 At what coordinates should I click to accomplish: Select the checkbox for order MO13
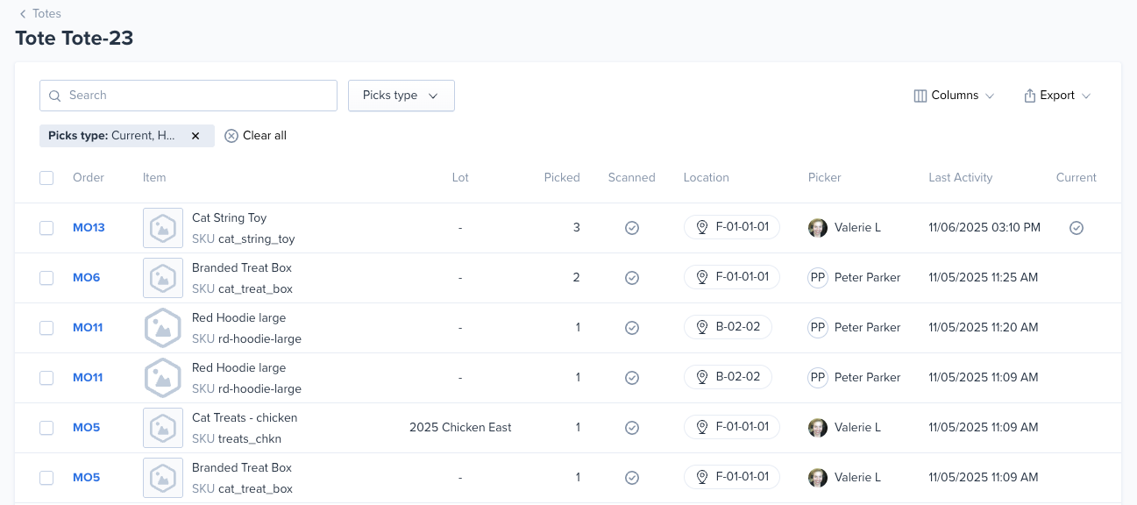click(x=46, y=228)
